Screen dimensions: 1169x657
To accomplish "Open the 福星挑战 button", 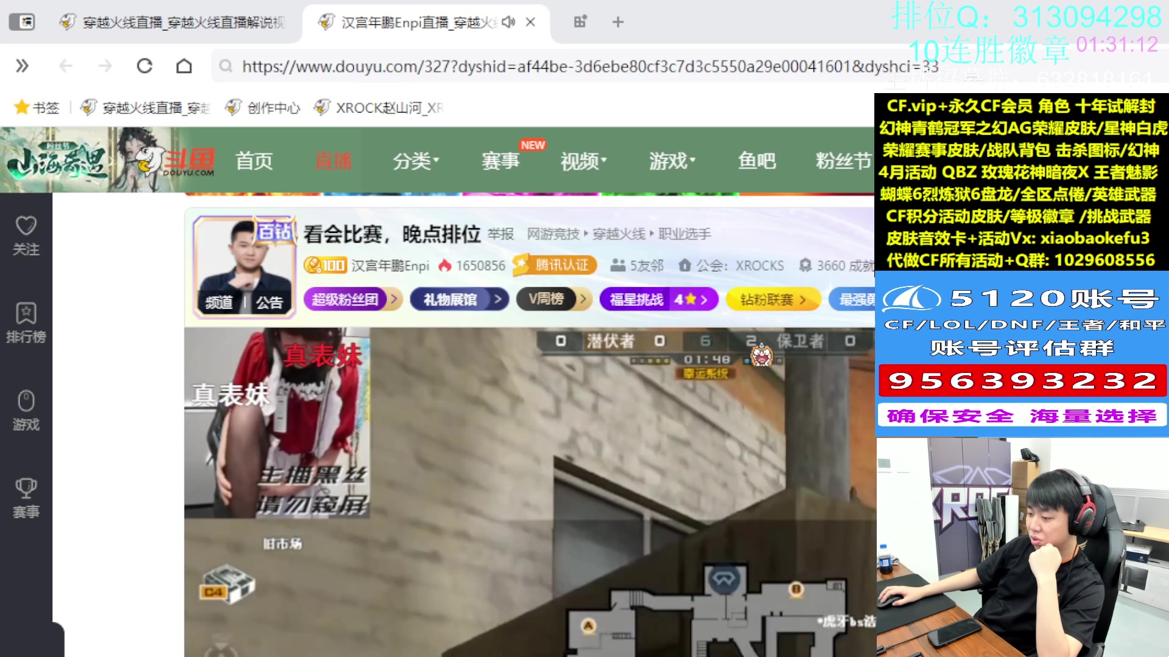I will 659,299.
